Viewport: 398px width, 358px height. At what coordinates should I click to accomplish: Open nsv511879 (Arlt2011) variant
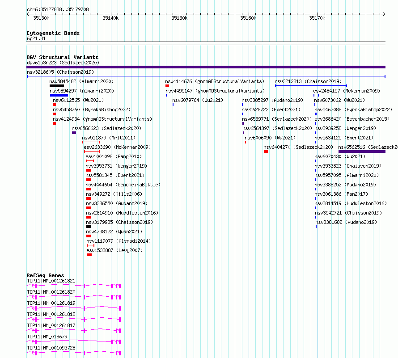coord(109,138)
